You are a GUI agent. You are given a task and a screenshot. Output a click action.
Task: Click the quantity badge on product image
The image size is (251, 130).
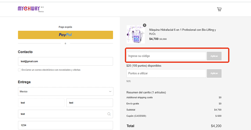tap(145, 25)
